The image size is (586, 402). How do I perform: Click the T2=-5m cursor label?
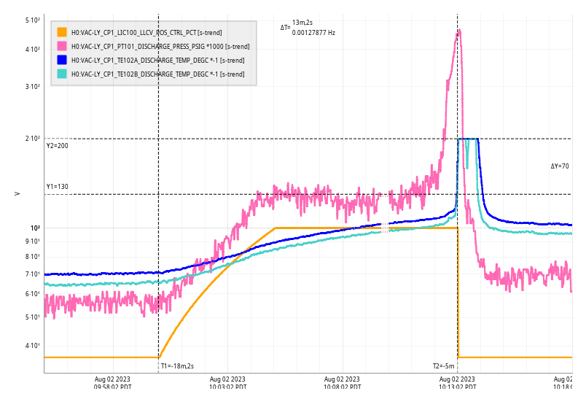coord(443,366)
